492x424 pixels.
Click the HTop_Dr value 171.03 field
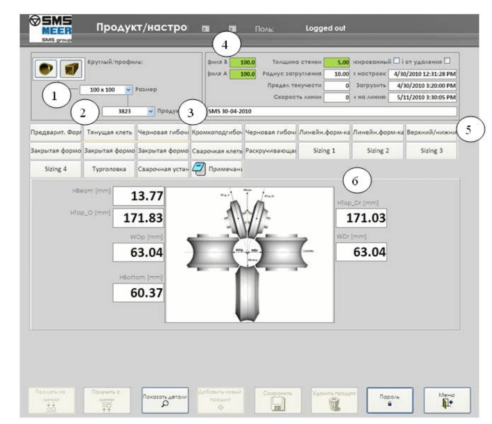click(x=361, y=218)
